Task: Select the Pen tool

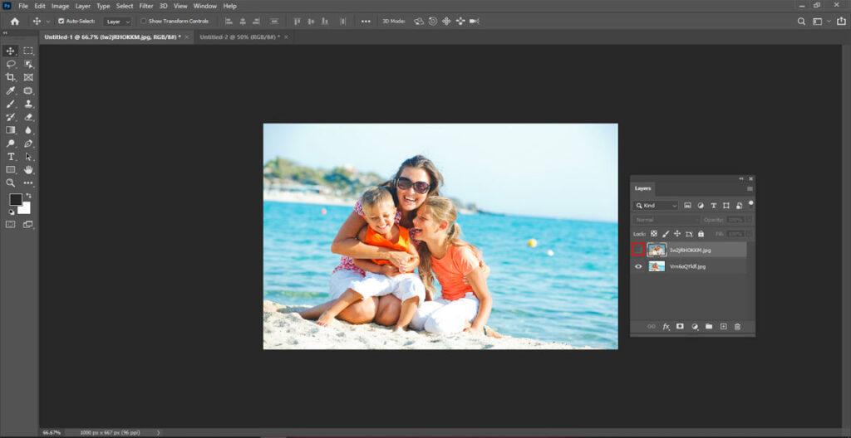Action: tap(28, 144)
